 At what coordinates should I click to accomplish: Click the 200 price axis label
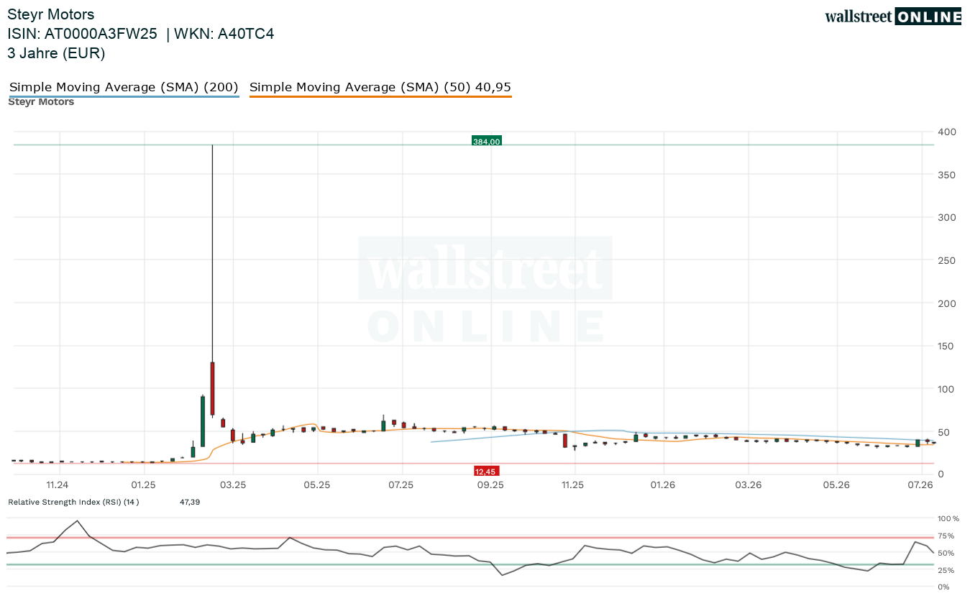tap(947, 303)
